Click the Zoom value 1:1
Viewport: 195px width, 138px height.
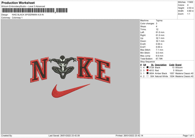pyautogui.click(x=188, y=14)
